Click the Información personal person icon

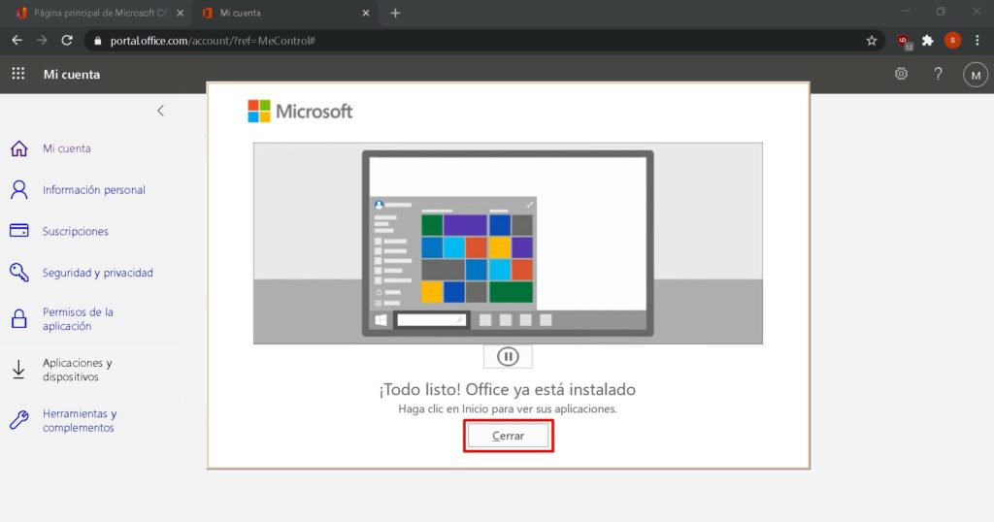[18, 190]
